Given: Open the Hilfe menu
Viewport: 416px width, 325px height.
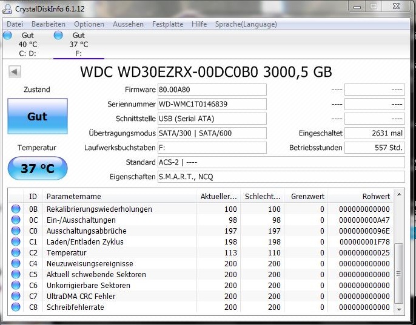Looking at the screenshot, I should tap(200, 24).
